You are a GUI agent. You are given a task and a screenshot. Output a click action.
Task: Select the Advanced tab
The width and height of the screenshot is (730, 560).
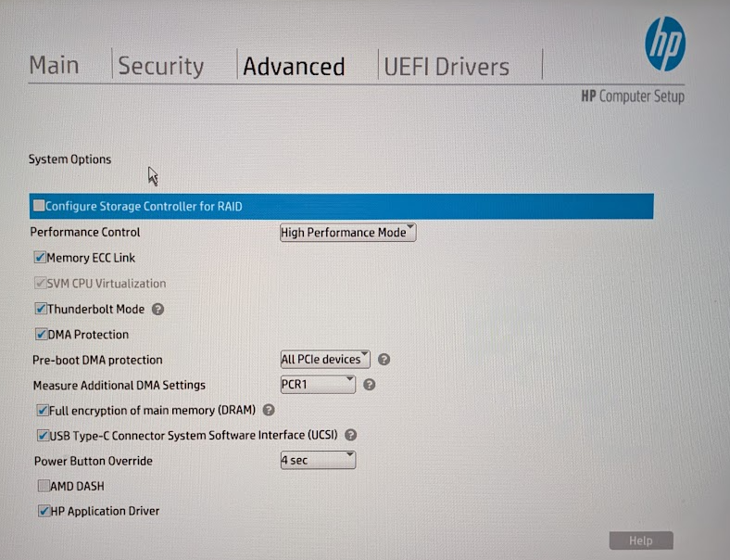point(294,67)
